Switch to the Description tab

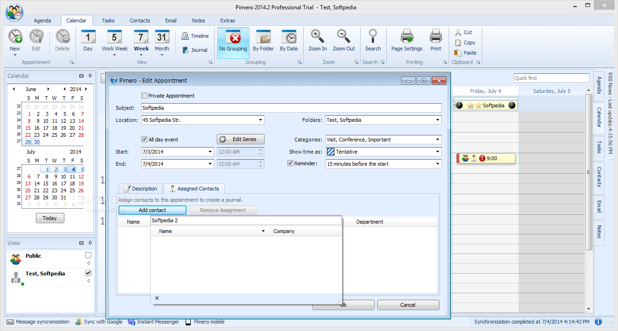click(141, 189)
